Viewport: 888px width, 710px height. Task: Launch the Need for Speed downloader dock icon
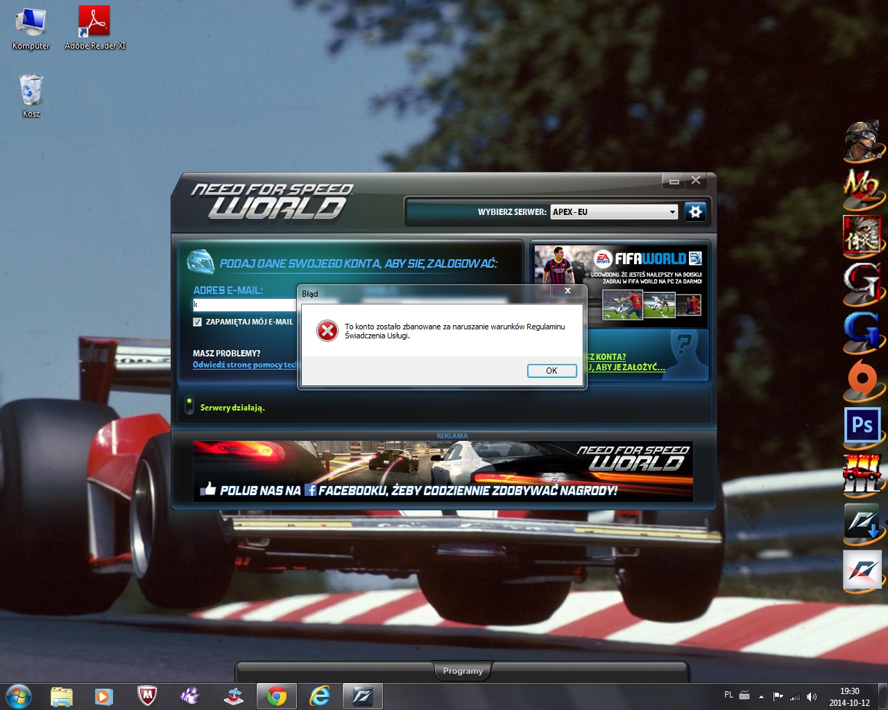click(862, 522)
